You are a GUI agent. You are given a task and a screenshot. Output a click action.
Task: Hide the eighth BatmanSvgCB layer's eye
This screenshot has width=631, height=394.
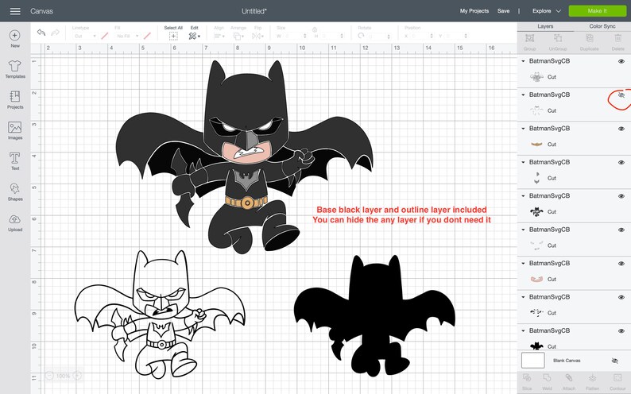621,298
